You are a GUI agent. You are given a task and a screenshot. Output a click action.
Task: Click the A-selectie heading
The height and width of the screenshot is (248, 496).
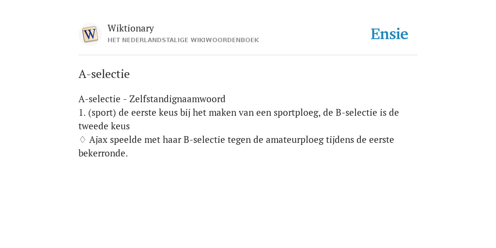point(104,74)
